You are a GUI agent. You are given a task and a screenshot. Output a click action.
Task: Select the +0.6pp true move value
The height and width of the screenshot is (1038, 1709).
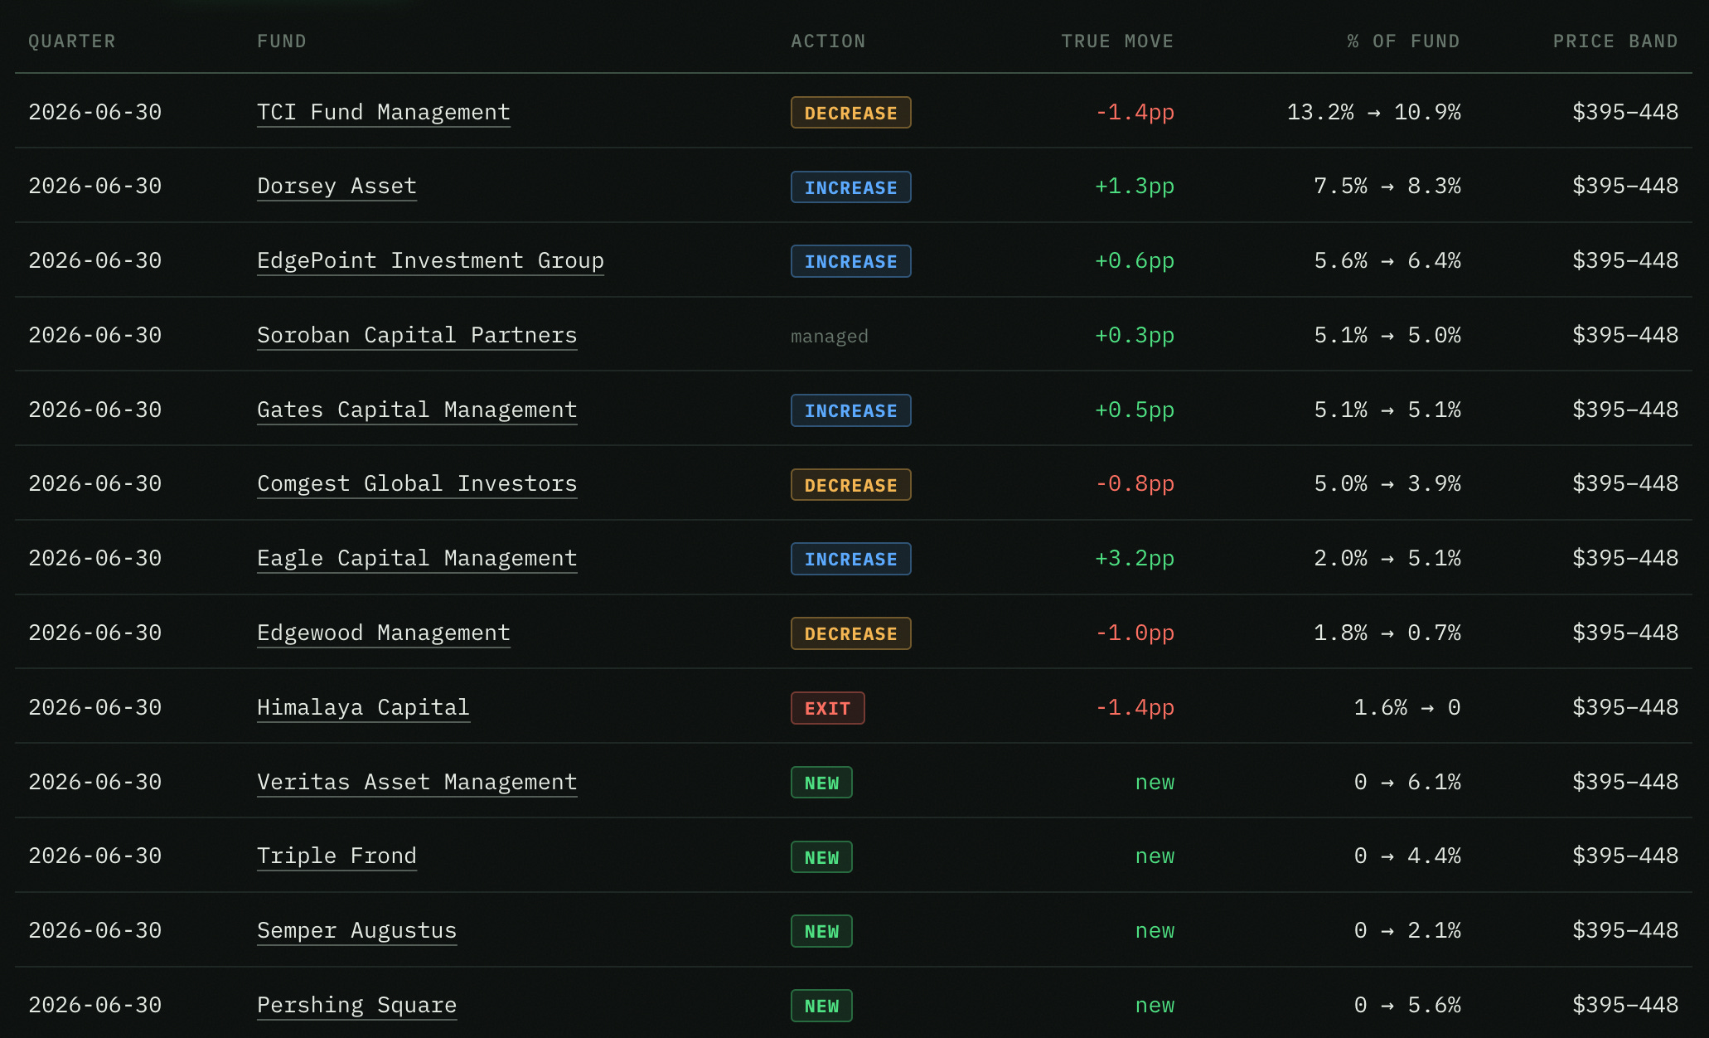(x=1135, y=260)
